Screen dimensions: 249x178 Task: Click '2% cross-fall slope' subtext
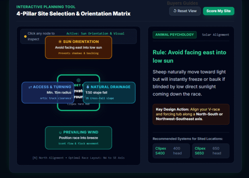tap(100, 98)
